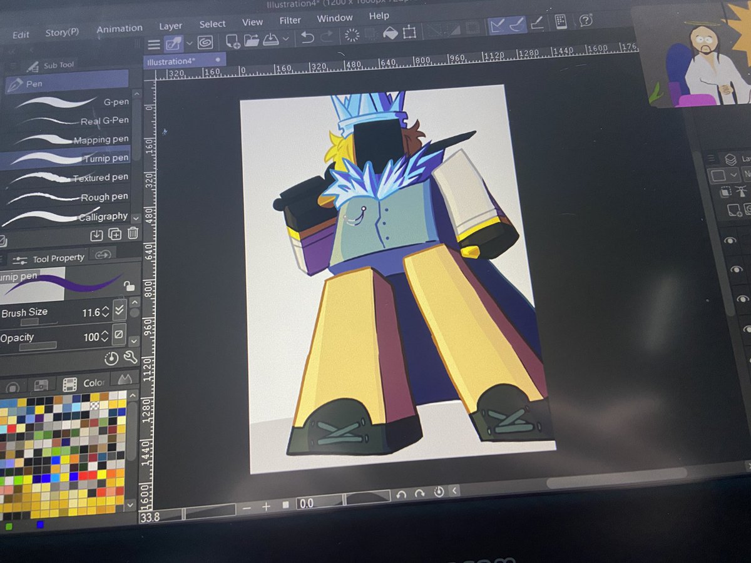Open the Save options dropdown arrow
Screen dimensions: 751x563
tap(285, 39)
